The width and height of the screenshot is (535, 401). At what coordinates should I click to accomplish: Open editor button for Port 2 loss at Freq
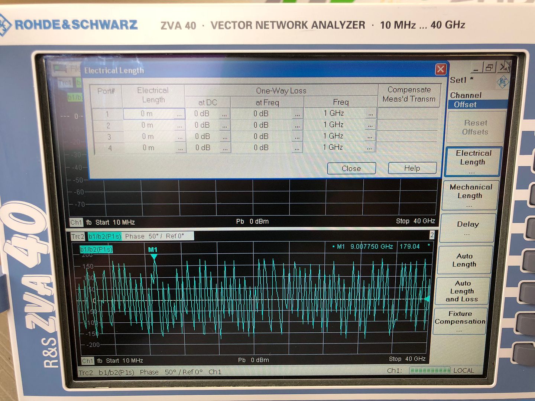pos(297,125)
